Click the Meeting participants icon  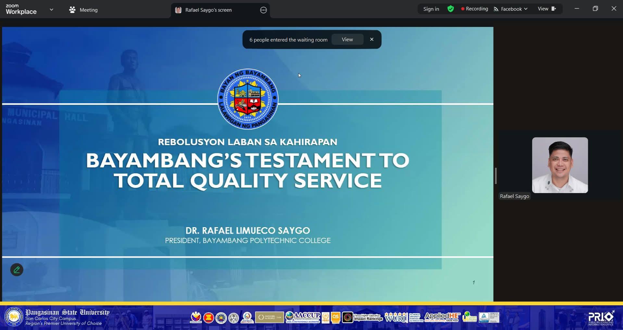72,10
